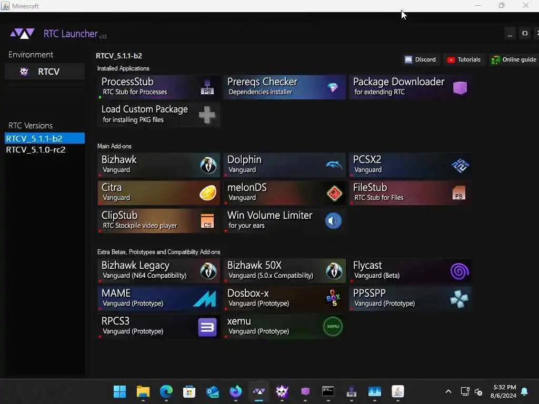This screenshot has height=404, width=539.
Task: Click 'Vanguard (N64 Compatibility)' subtitle
Action: [x=145, y=276]
